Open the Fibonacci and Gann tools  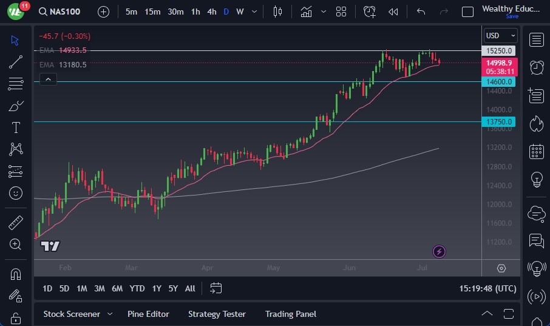pos(15,84)
